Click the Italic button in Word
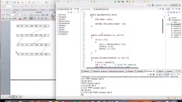 [7, 18]
